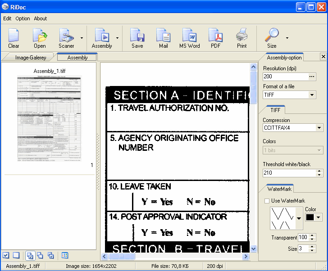Switch to the Image-Galerey tab
This screenshot has height=271, width=328.
tap(31, 58)
